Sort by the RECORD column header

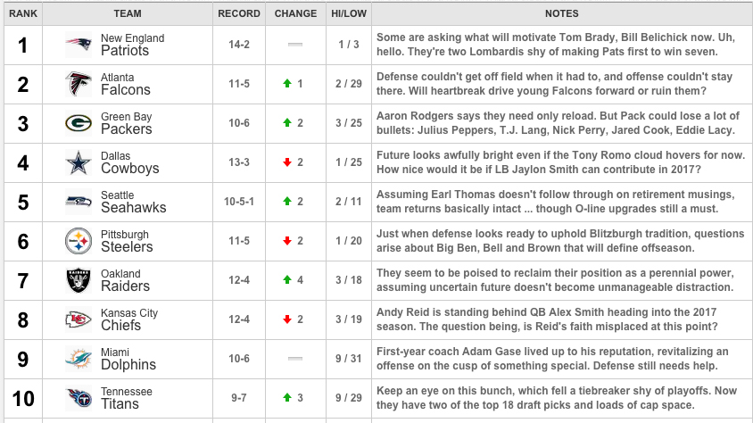[x=239, y=13]
